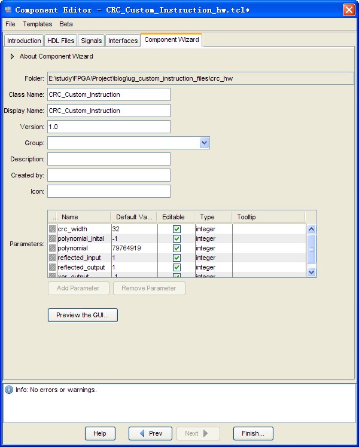Click the row icon beside reflected_output
The height and width of the screenshot is (447, 359).
tap(53, 267)
